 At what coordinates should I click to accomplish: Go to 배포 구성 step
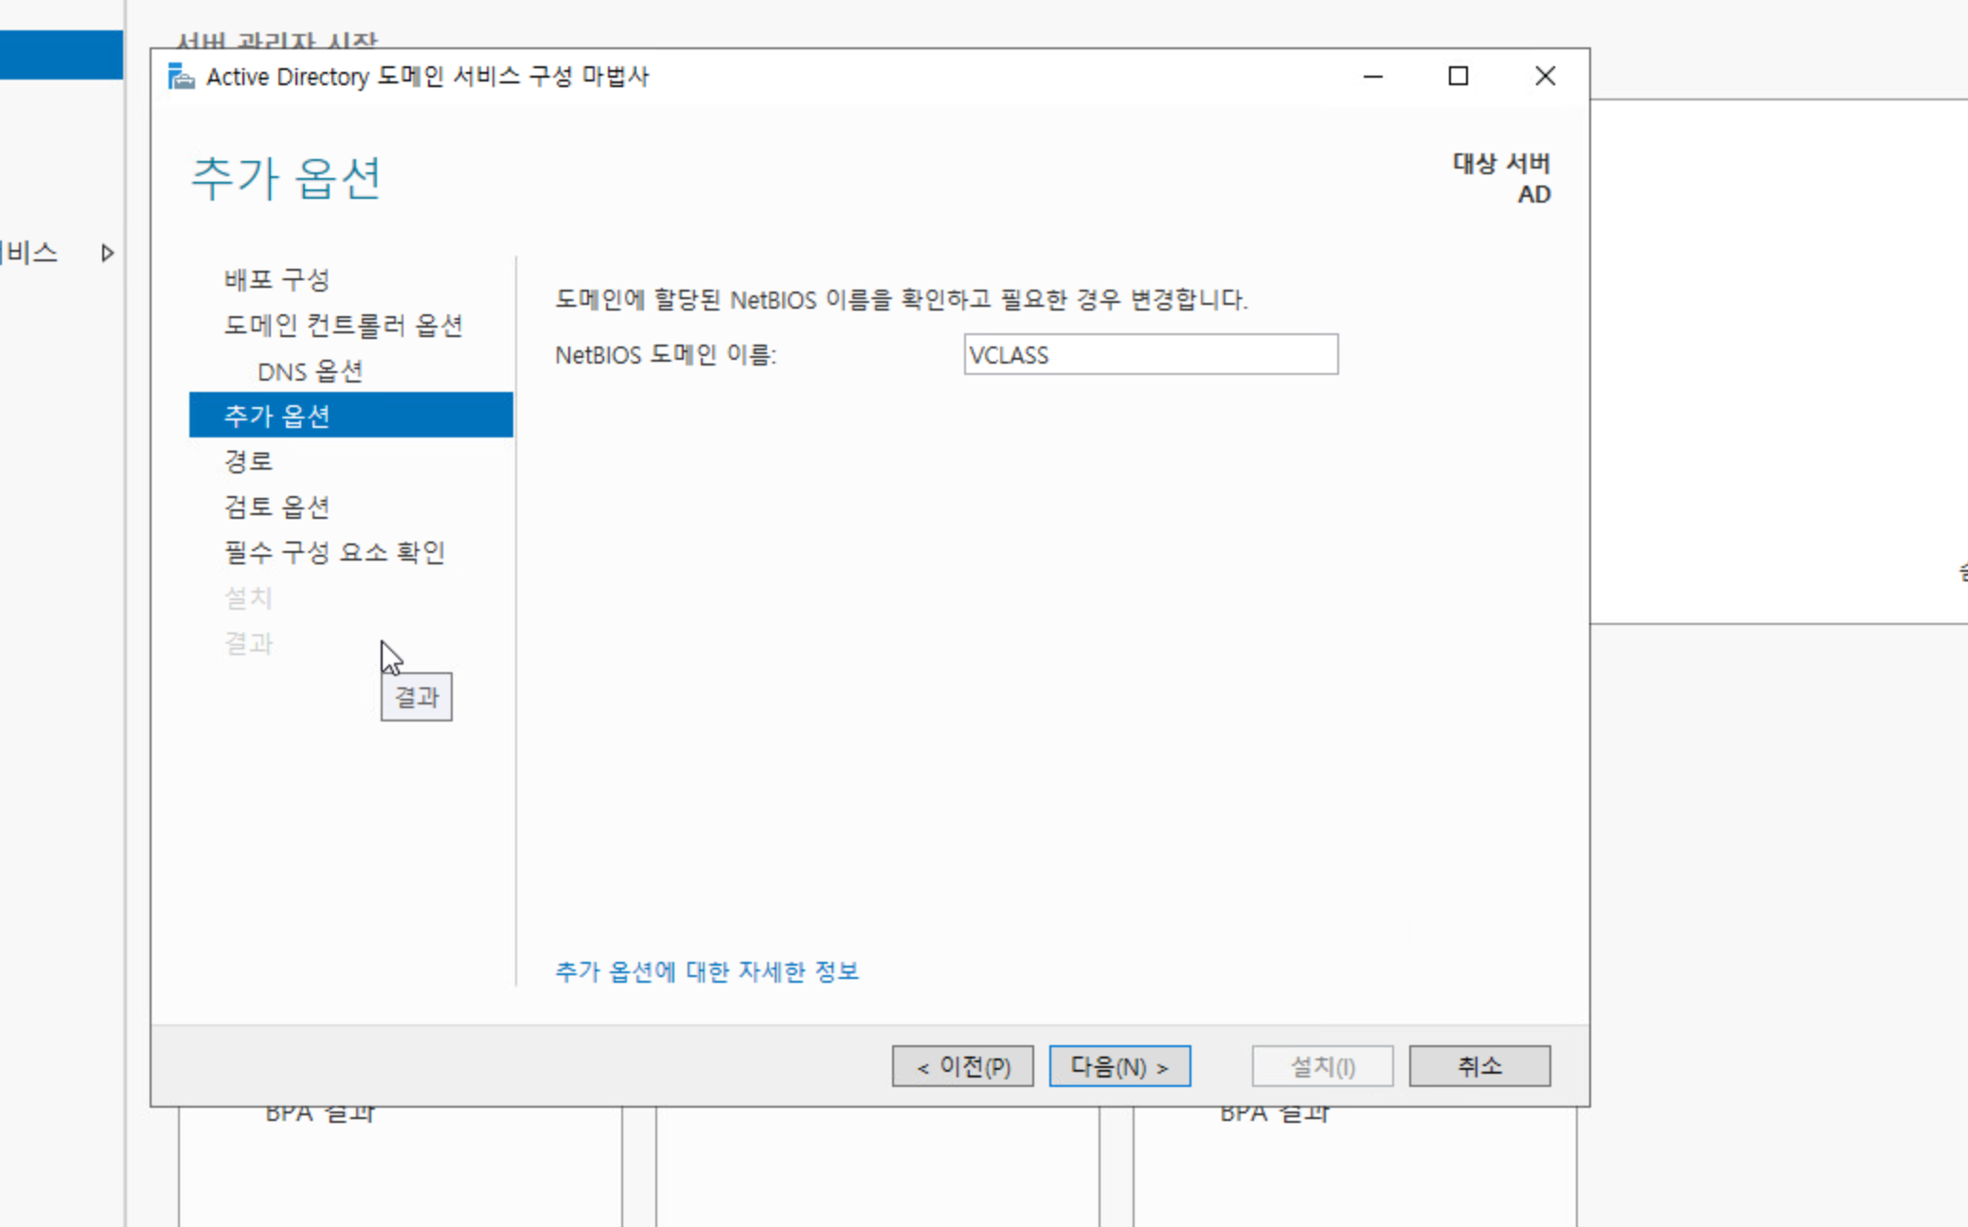[277, 279]
